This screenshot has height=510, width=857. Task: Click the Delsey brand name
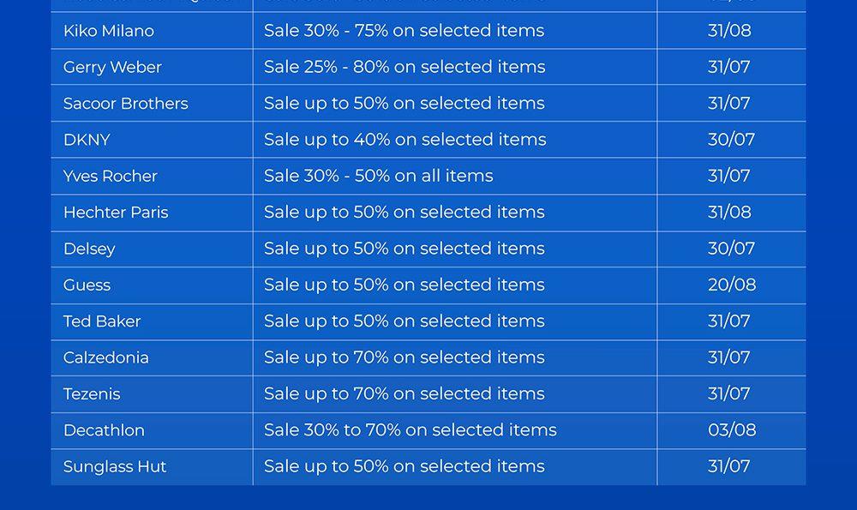[x=89, y=249]
